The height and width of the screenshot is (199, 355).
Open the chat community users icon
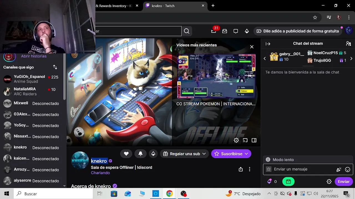(349, 44)
